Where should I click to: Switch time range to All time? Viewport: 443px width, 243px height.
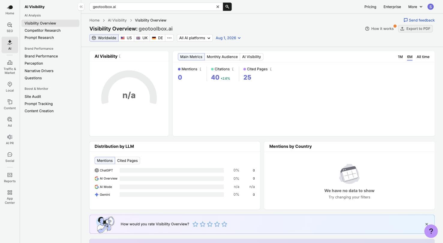tap(423, 57)
